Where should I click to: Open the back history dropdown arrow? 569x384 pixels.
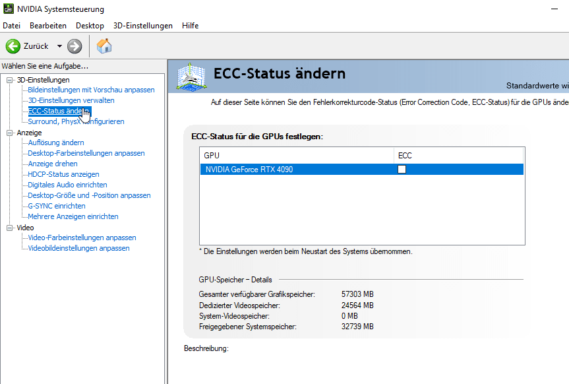click(x=59, y=46)
